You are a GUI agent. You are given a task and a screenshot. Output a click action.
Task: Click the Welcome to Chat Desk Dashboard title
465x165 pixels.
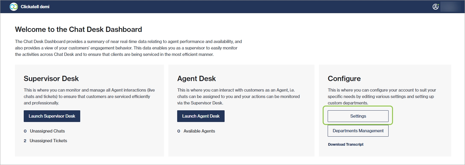tap(78, 30)
